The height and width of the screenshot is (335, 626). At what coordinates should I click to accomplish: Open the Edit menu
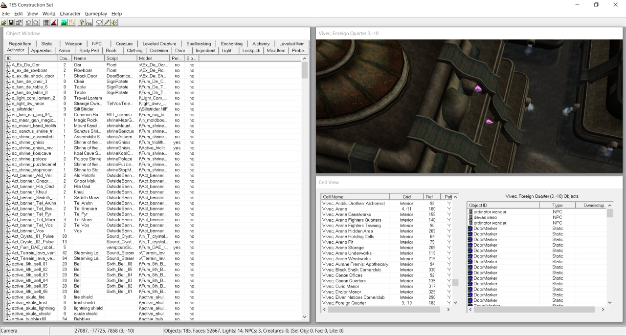click(x=19, y=14)
